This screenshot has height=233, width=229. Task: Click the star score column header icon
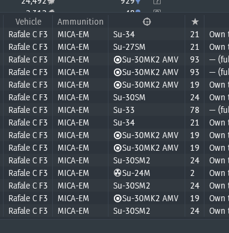(x=195, y=22)
